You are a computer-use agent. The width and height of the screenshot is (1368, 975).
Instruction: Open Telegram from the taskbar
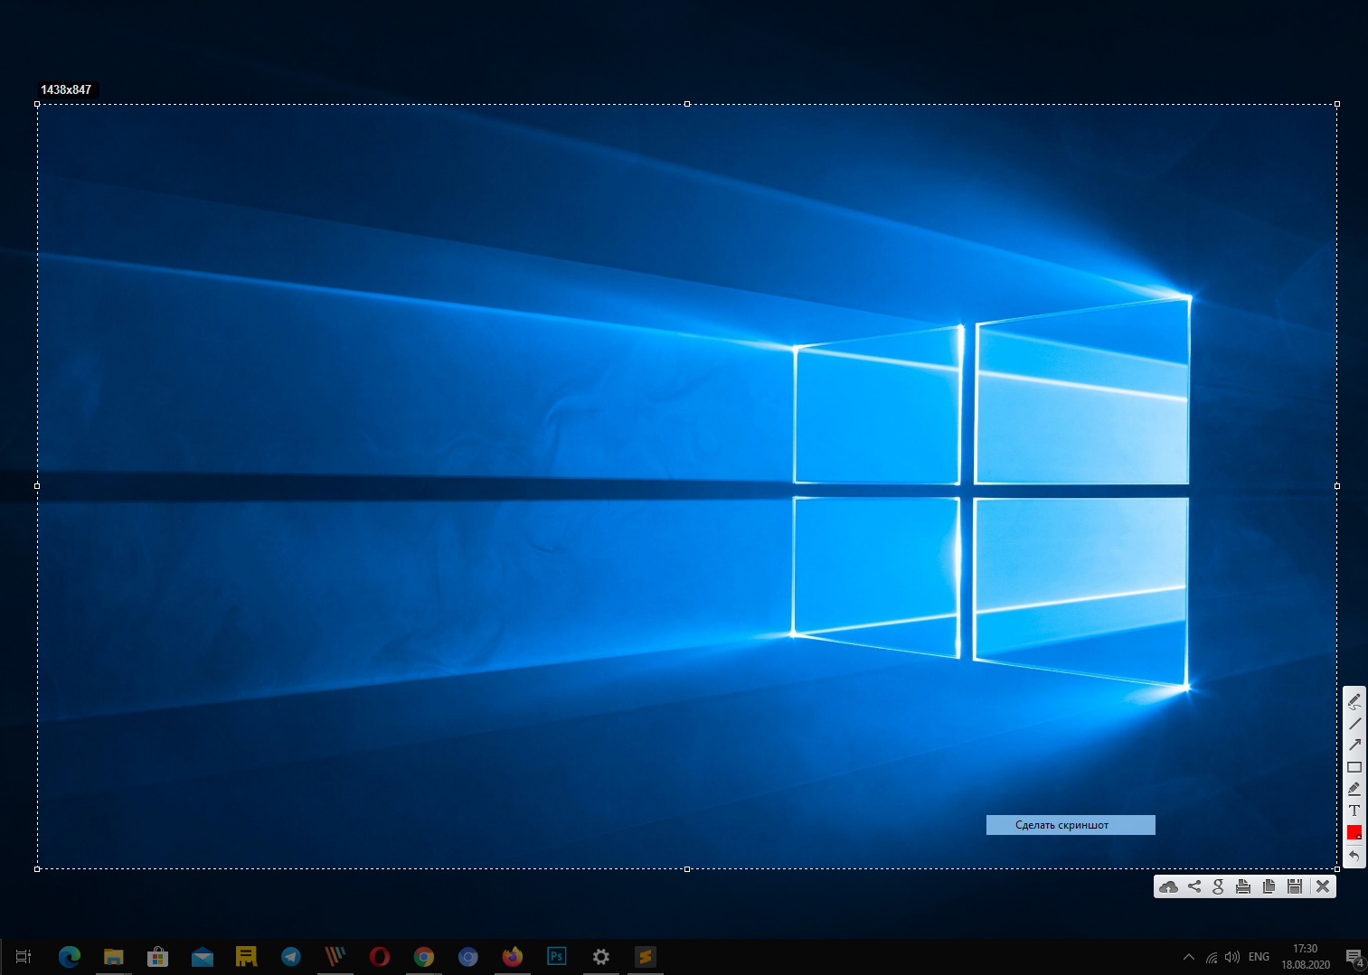[x=290, y=956]
